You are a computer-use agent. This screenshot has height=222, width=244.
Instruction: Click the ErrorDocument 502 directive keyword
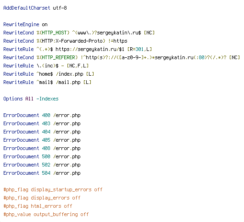click(x=21, y=165)
